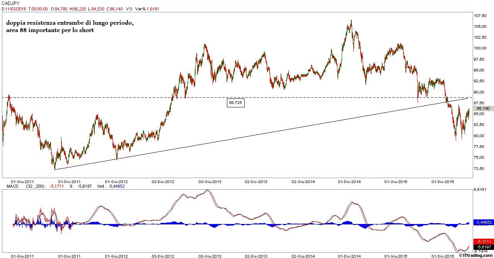This screenshot has height=258, width=494.
Task: Select 02-Giu-2014 on the MACD panel date axis
Action: click(x=303, y=256)
